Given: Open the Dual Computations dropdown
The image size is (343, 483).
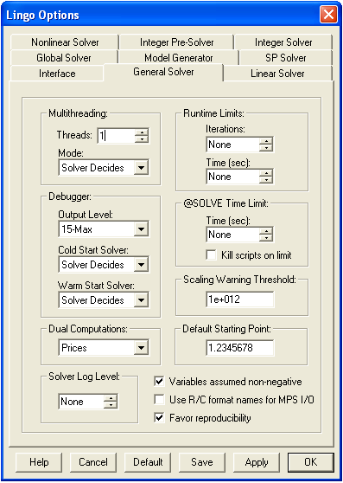Looking at the screenshot, I should 141,348.
